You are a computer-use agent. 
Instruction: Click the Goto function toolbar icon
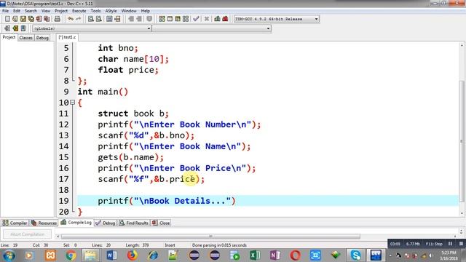[109, 19]
